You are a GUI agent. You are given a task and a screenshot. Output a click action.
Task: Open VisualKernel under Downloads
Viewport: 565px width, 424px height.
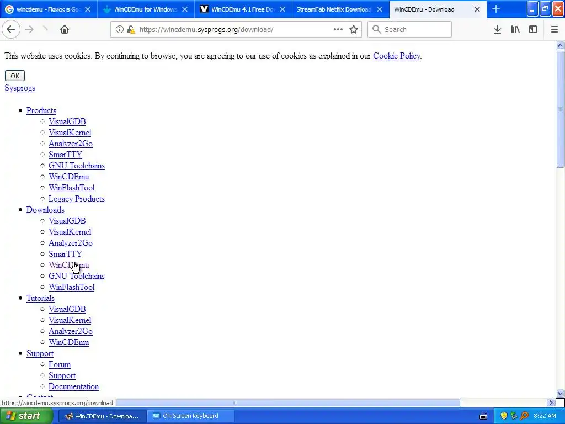click(x=70, y=232)
